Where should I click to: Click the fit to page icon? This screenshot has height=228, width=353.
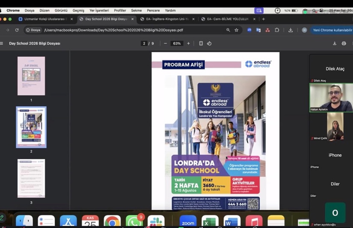click(x=201, y=43)
